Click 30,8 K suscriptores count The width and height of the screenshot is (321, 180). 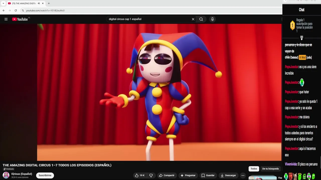point(20,177)
